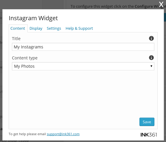
Task: Save the widget configuration
Action: point(147,122)
